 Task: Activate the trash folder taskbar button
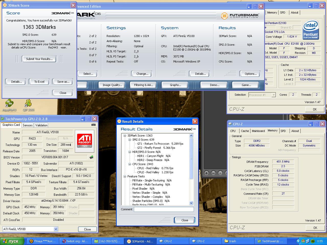(238, 241)
